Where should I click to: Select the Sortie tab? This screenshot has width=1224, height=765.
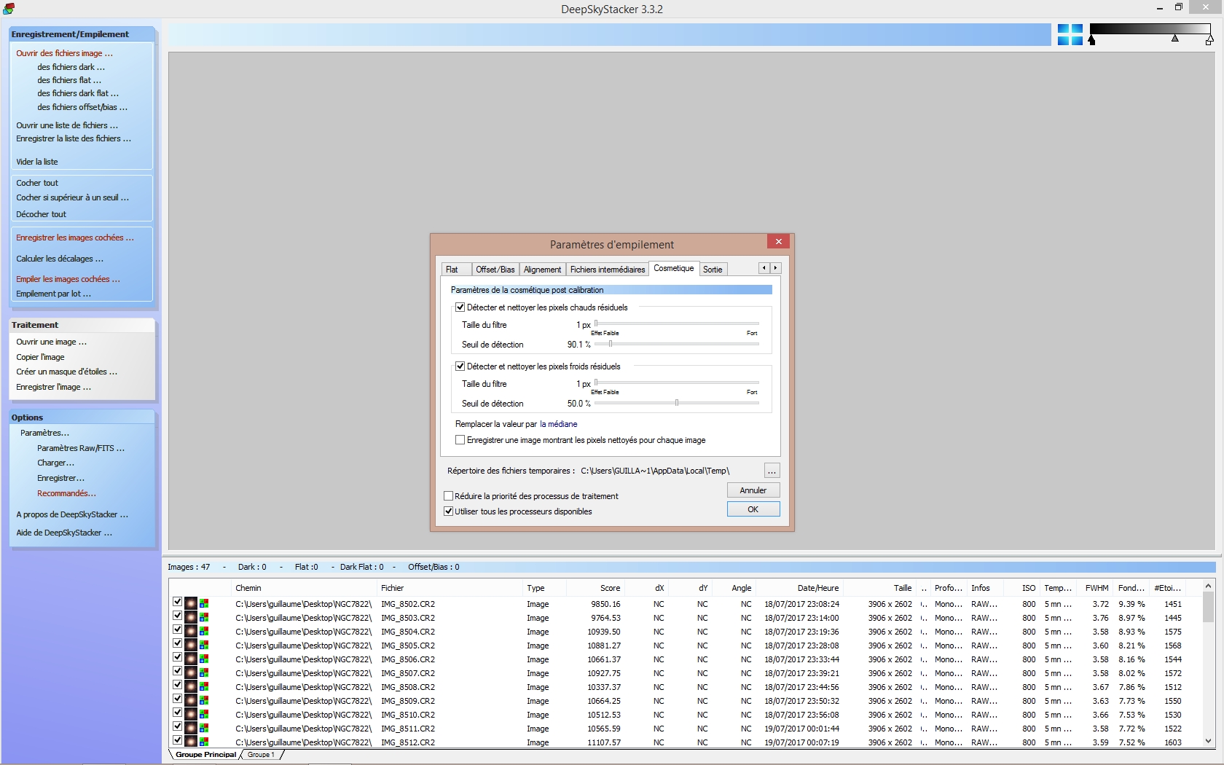(x=713, y=270)
